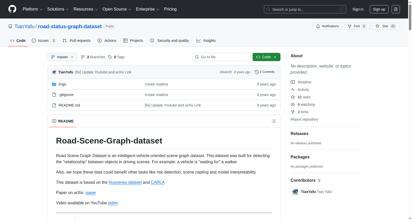The width and height of the screenshot is (412, 221).
Task: Open the green Code dropdown button
Action: tap(267, 57)
